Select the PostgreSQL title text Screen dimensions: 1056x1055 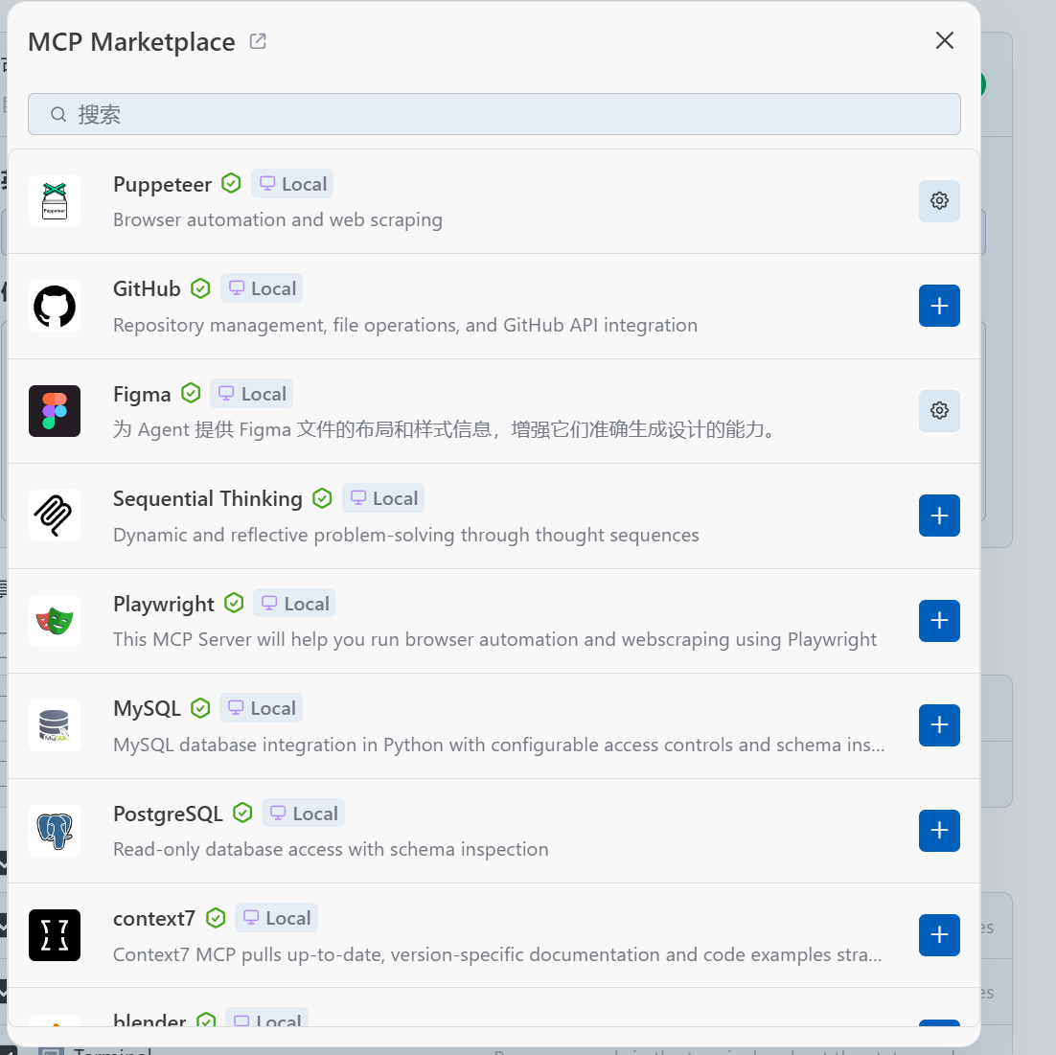pyautogui.click(x=168, y=814)
